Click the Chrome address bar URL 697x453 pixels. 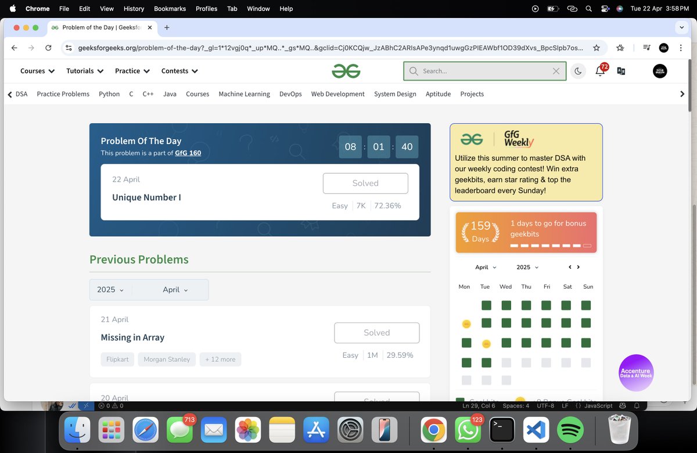(x=331, y=48)
